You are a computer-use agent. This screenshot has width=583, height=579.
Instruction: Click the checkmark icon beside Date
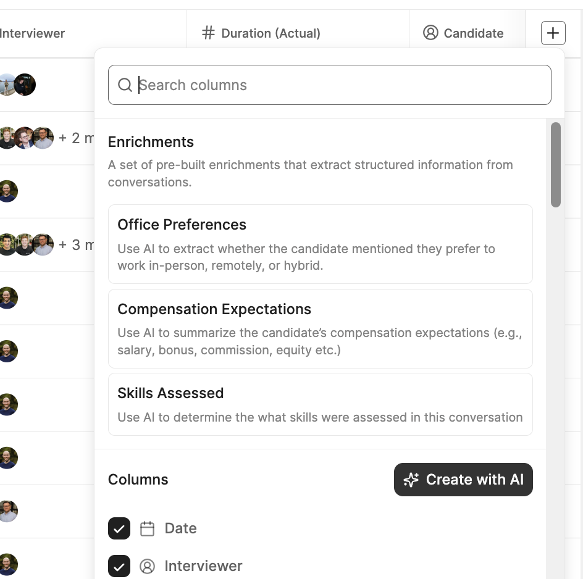119,528
